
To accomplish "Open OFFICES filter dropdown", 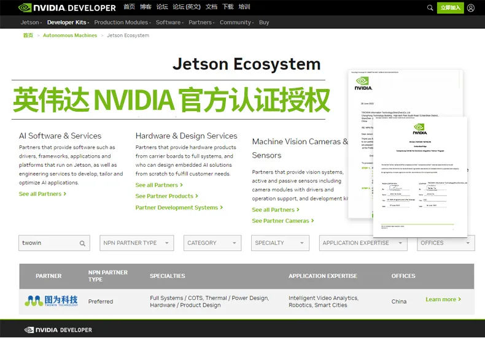I will pos(446,243).
